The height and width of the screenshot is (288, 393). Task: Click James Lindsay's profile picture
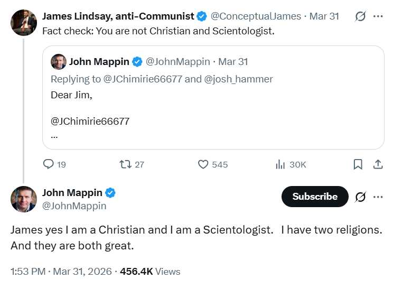pos(24,23)
